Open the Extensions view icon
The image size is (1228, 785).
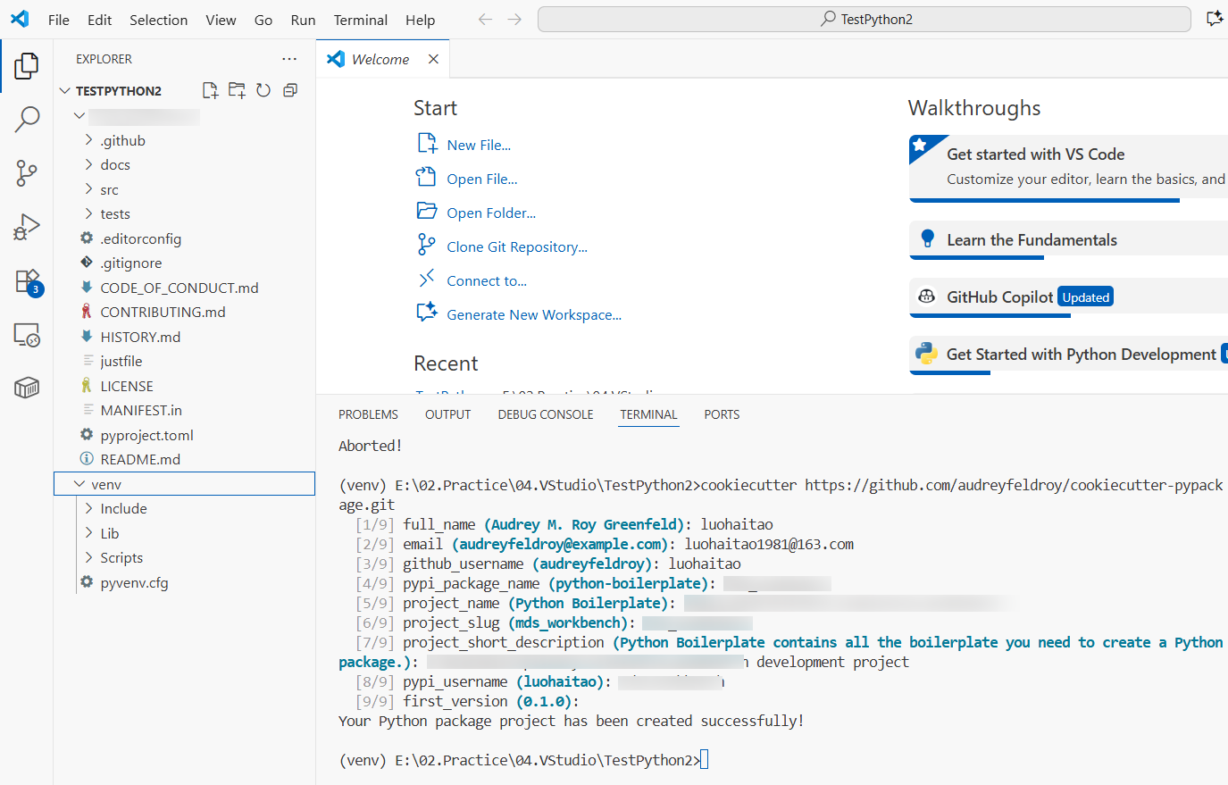pyautogui.click(x=28, y=282)
